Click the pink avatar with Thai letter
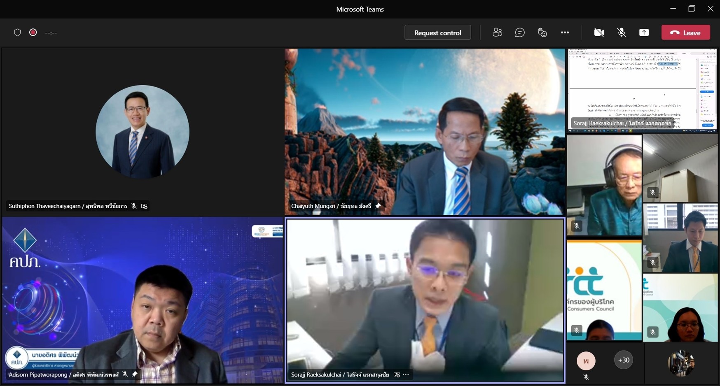 (586, 361)
